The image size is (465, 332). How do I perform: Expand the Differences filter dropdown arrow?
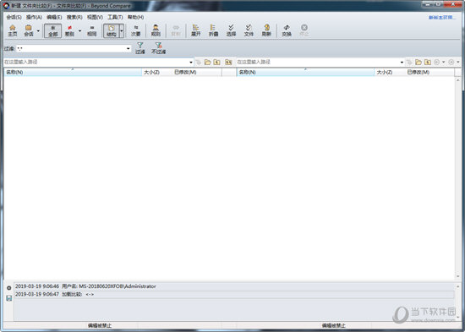click(x=79, y=30)
